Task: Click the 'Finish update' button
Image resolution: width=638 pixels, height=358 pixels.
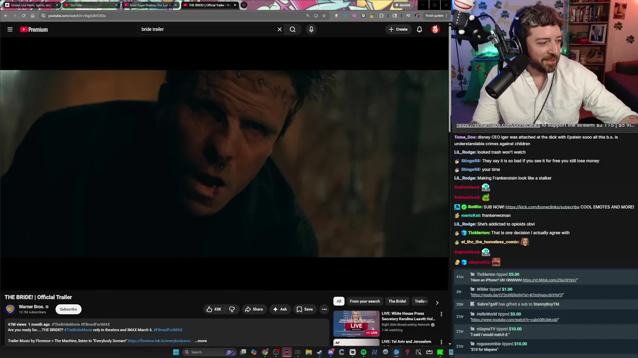Action: [435, 15]
